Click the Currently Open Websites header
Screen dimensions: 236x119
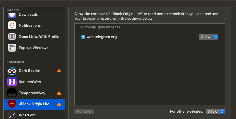[x=101, y=27]
